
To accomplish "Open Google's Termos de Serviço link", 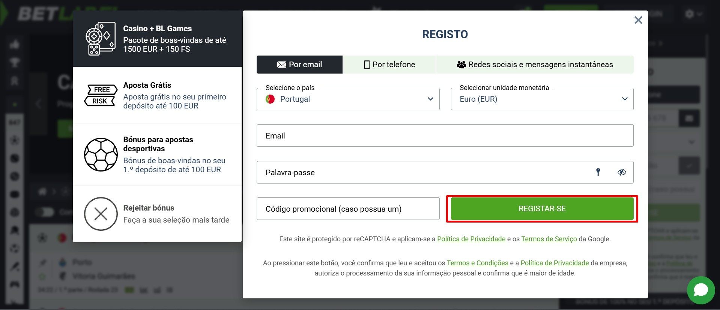I will (549, 239).
